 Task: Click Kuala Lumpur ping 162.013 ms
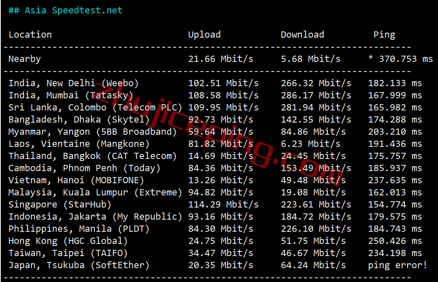coord(395,192)
